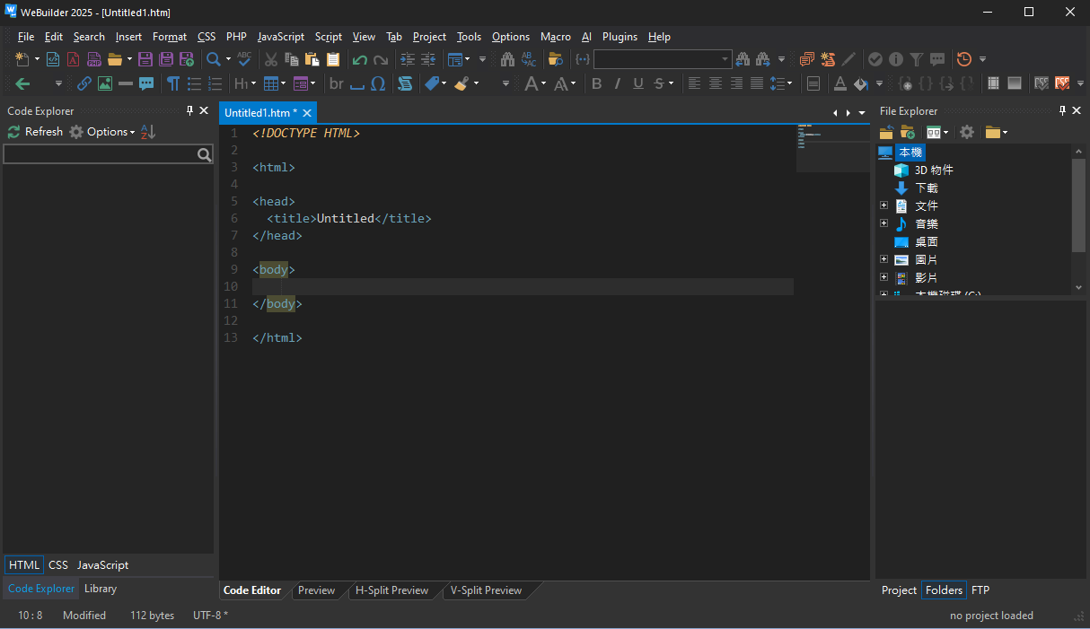Click the font color A icon
The height and width of the screenshot is (629, 1090).
(839, 83)
